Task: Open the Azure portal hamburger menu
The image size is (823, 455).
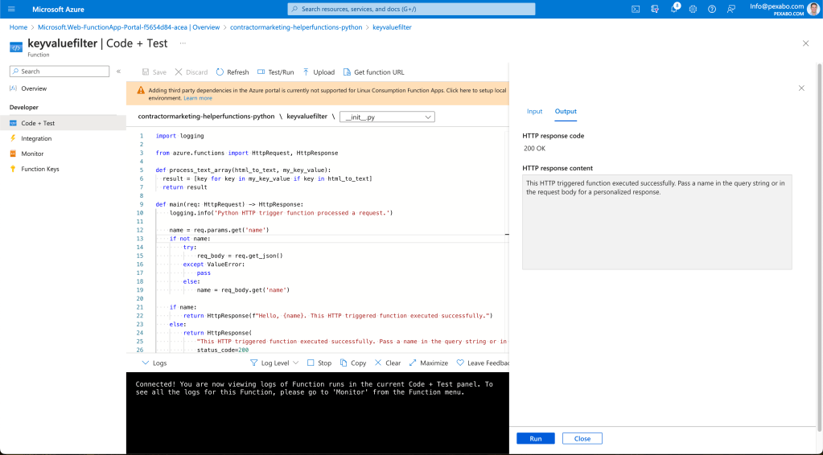Action: [x=11, y=10]
